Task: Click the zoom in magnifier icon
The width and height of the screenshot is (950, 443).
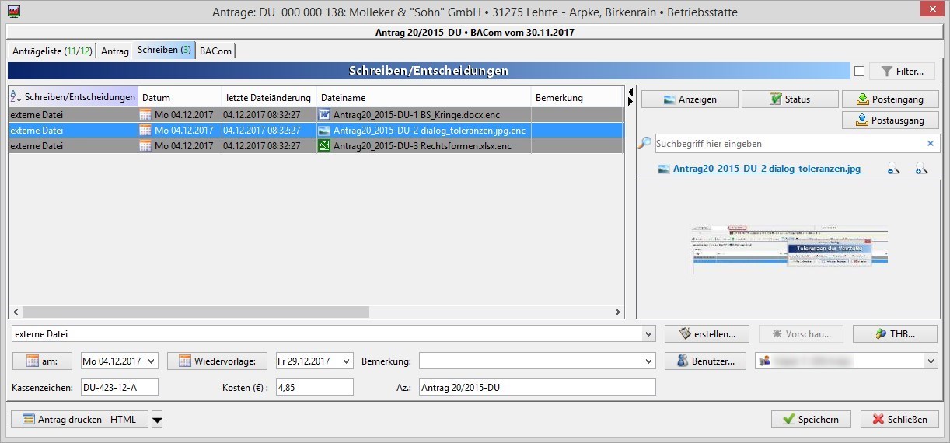Action: [921, 169]
